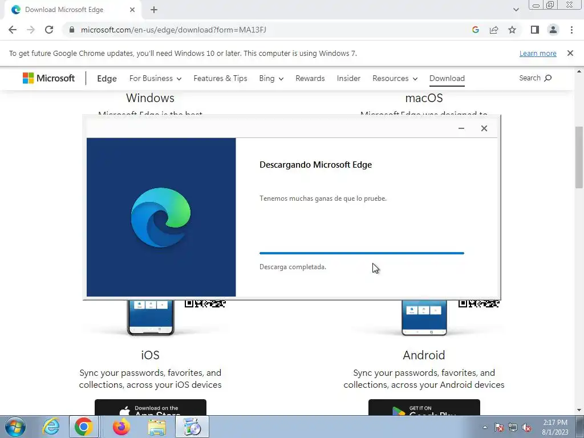The height and width of the screenshot is (438, 584).
Task: Click the 'Descargando Microsoft Edge' heading
Action: (315, 165)
